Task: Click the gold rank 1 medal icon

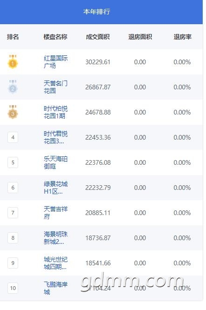Action: tap(13, 62)
